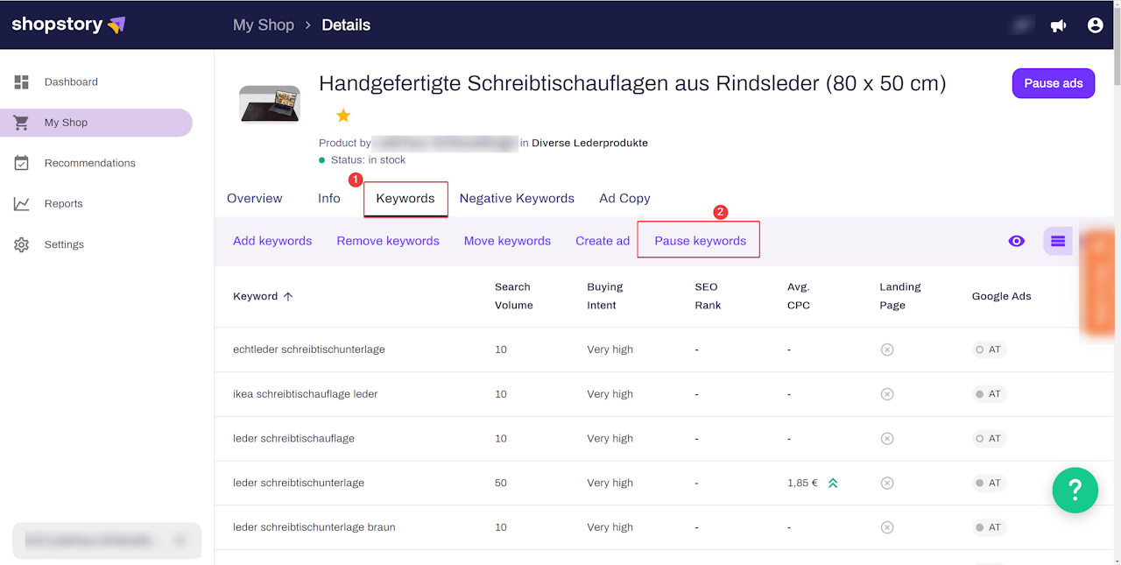Click the Pause ads button
1121x565 pixels.
(1053, 83)
